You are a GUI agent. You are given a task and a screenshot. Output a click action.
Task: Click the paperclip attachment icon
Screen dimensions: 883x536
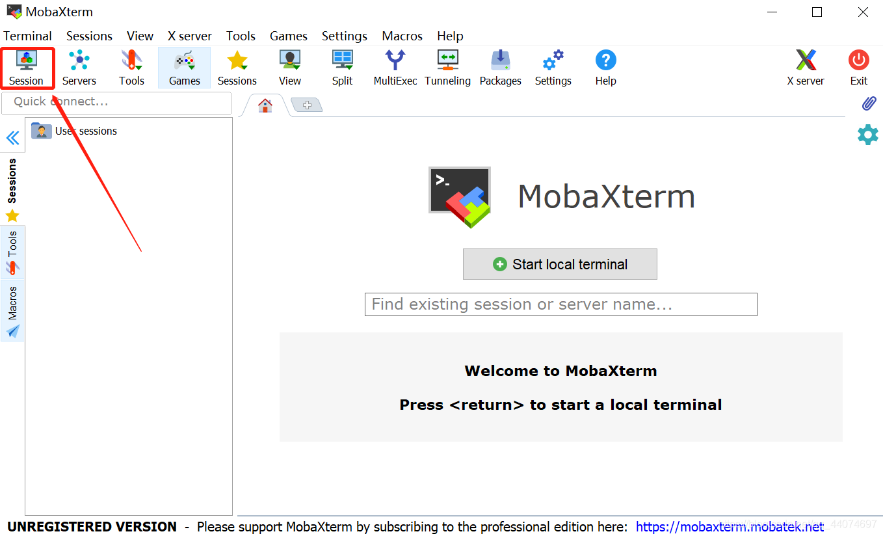click(x=869, y=103)
